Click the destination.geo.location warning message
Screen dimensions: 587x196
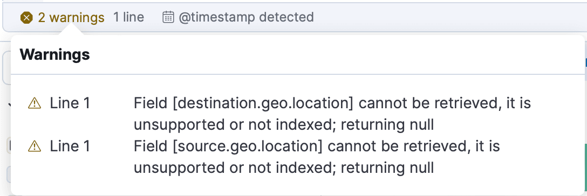tap(332, 114)
